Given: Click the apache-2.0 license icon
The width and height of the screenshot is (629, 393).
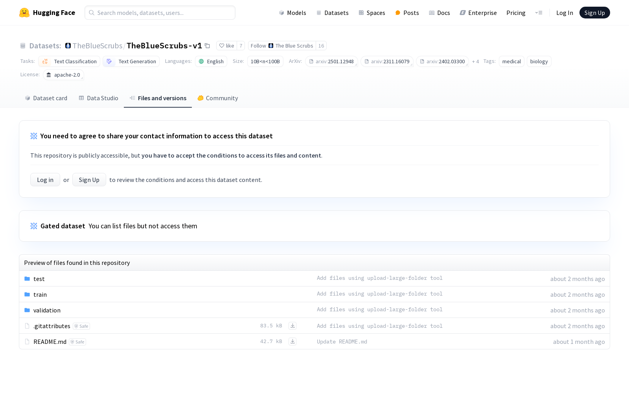Looking at the screenshot, I should point(49,75).
